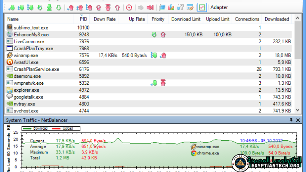
Task: Set upload priority to normal (two-dot red arrow)
Action: point(79,7)
